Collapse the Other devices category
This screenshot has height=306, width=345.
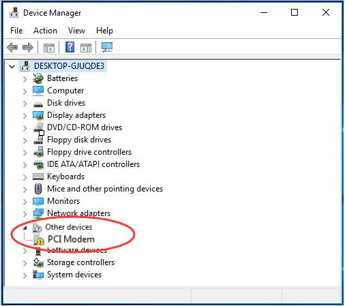(25, 228)
